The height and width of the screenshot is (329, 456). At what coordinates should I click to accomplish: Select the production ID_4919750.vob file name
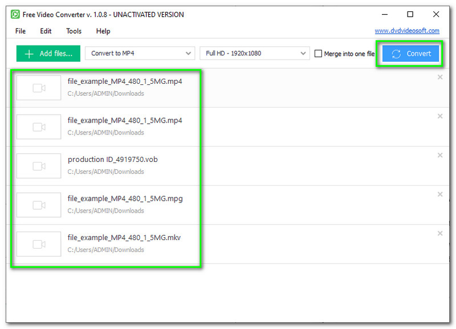(112, 160)
